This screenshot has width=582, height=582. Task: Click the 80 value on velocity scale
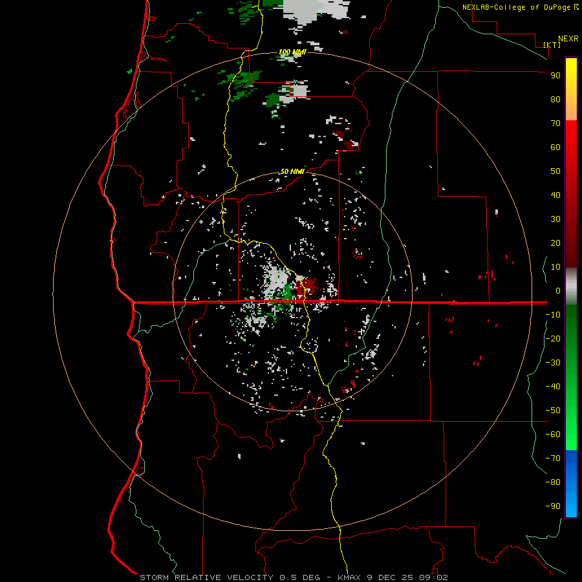tap(555, 99)
